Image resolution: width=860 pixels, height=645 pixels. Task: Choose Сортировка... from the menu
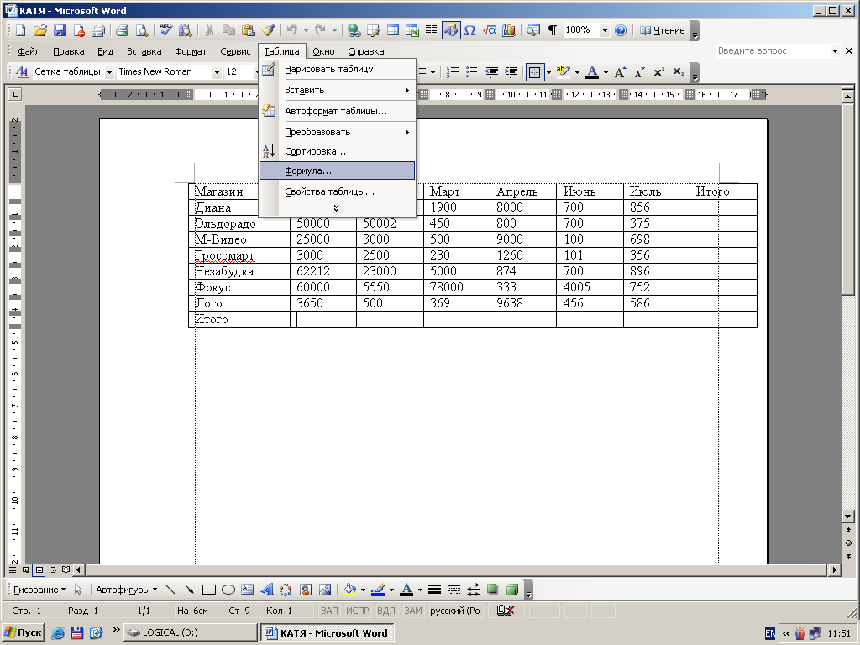point(337,151)
